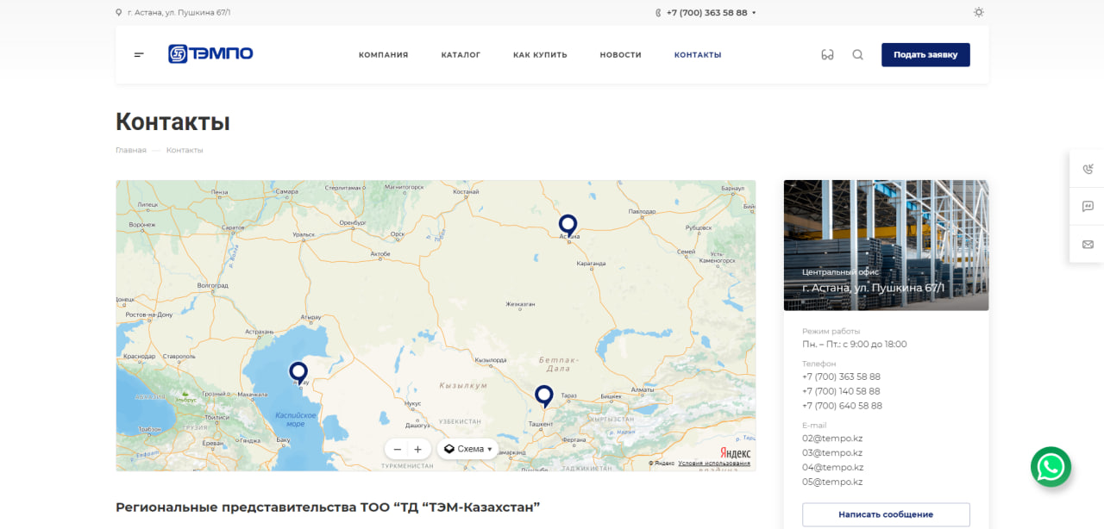Zoom out the map with minus
Viewport: 1104px width, 529px height.
pos(397,449)
